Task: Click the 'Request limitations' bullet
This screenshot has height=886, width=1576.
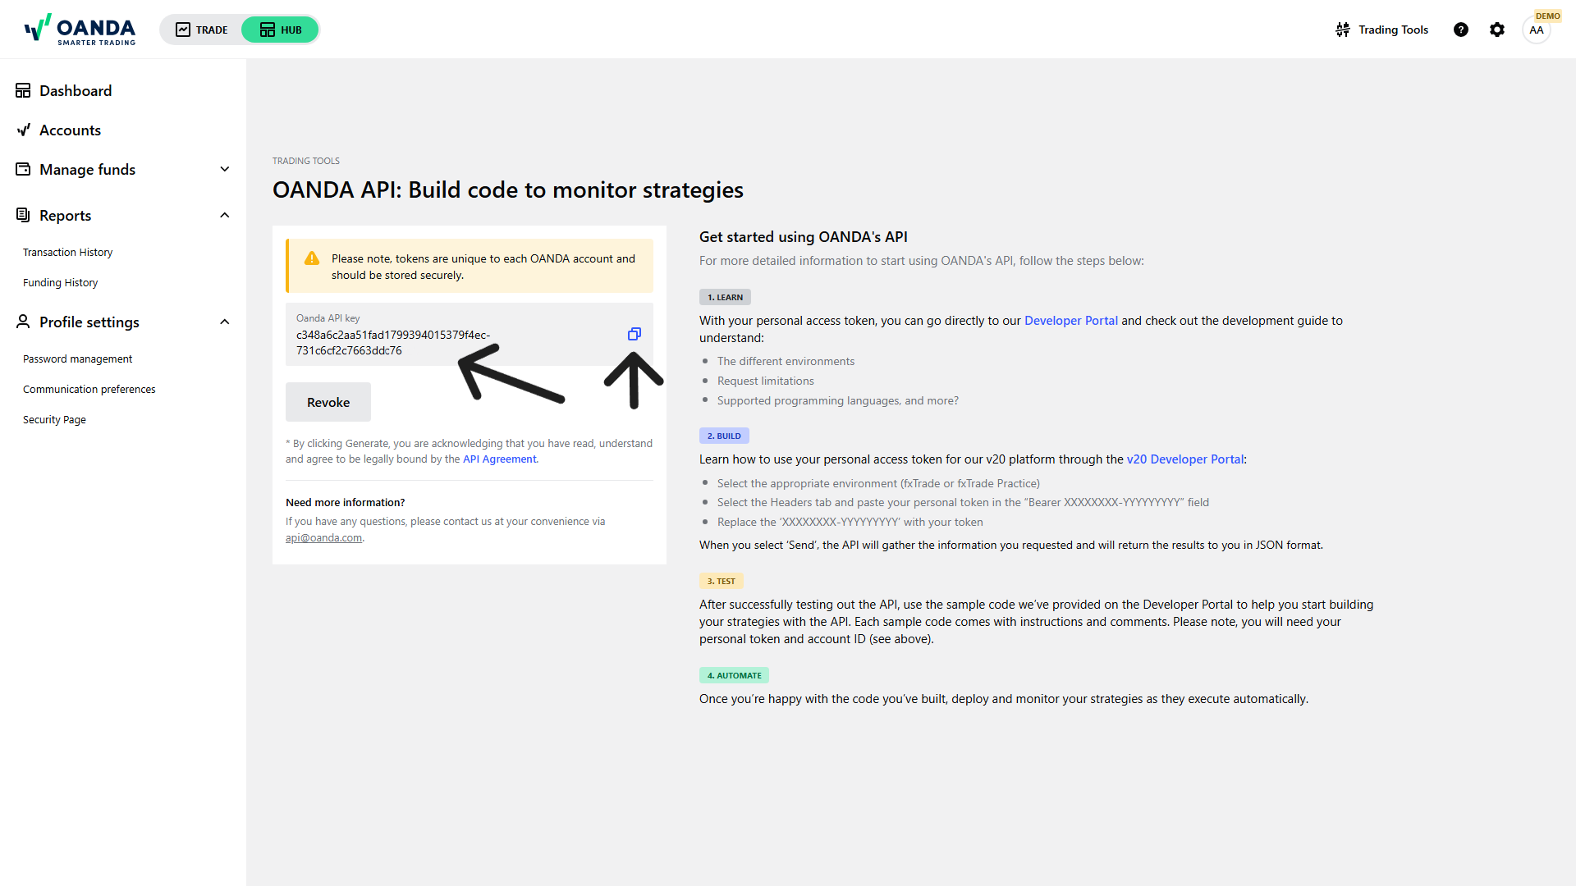Action: click(x=766, y=381)
